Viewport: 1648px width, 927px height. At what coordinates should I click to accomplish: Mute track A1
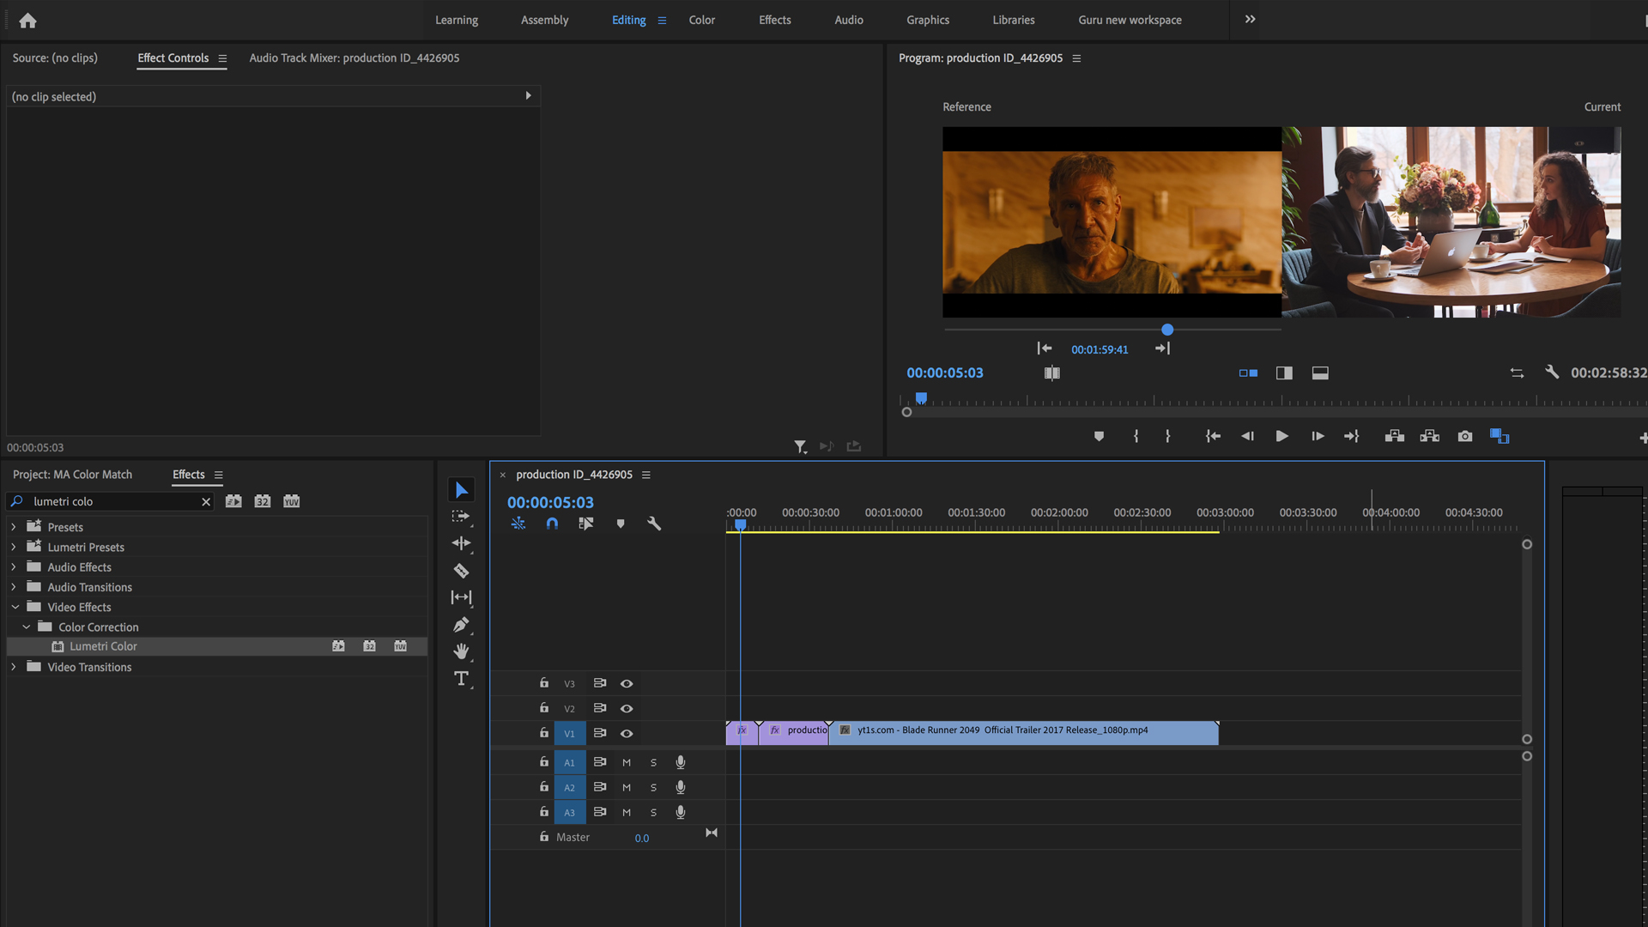pos(627,762)
